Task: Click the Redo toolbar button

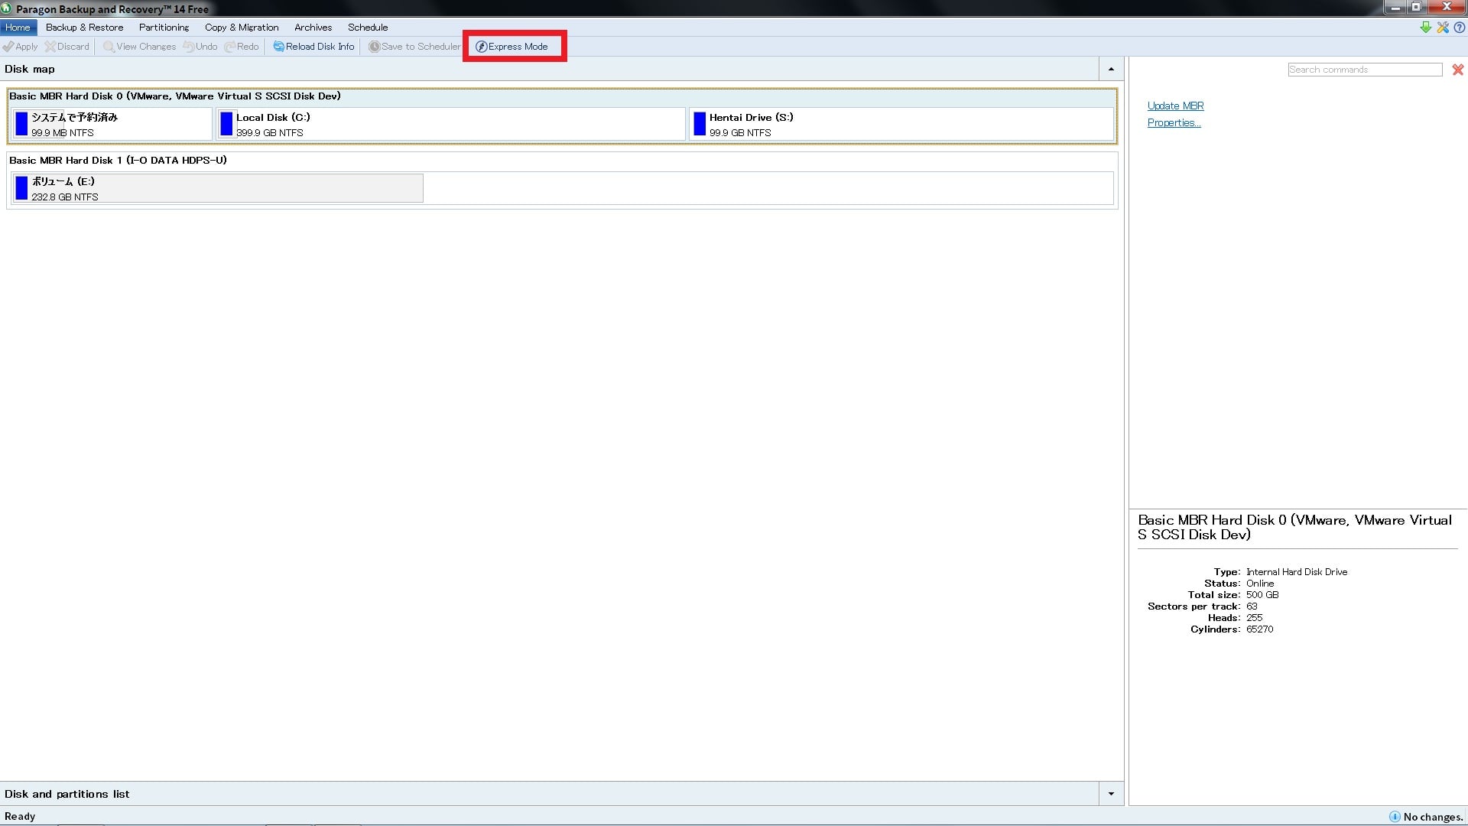Action: tap(242, 47)
